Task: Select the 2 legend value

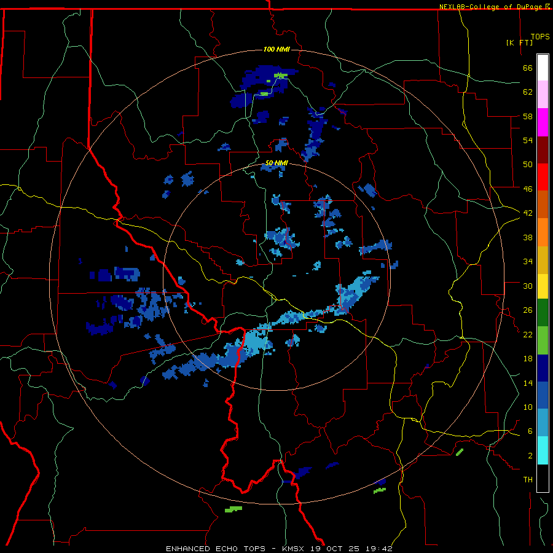Action: 530,455
